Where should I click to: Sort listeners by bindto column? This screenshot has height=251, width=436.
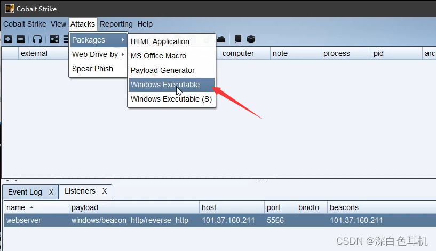(x=312, y=207)
